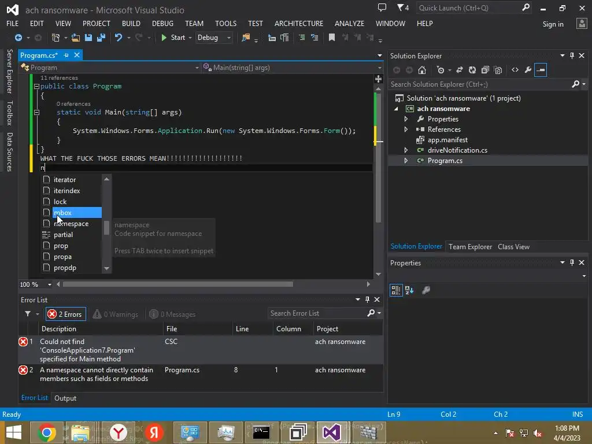Toggle auto-hide pin on Error List

point(367,299)
